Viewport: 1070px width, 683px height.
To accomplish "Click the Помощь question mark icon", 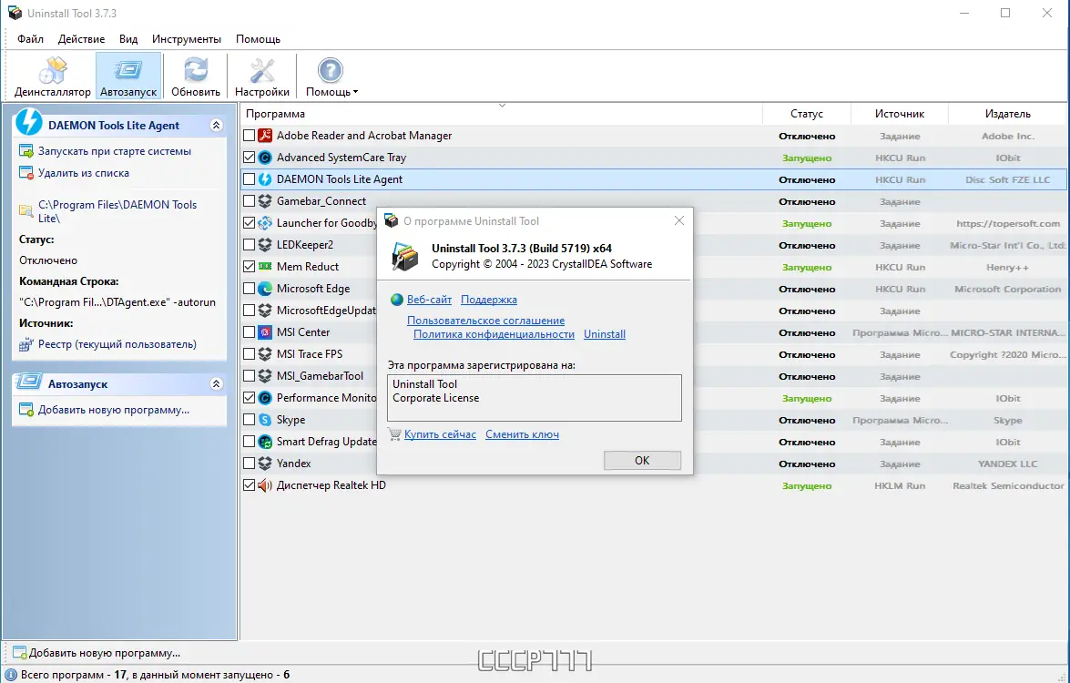I will pyautogui.click(x=330, y=72).
